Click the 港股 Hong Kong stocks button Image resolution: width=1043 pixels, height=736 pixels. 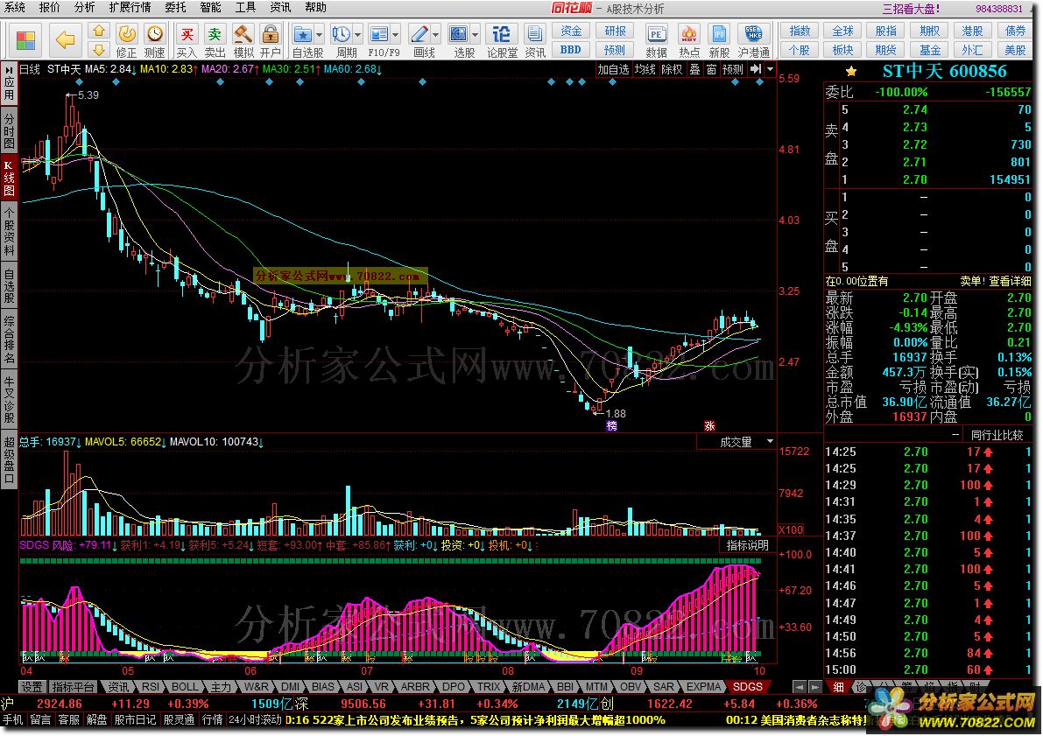972,31
